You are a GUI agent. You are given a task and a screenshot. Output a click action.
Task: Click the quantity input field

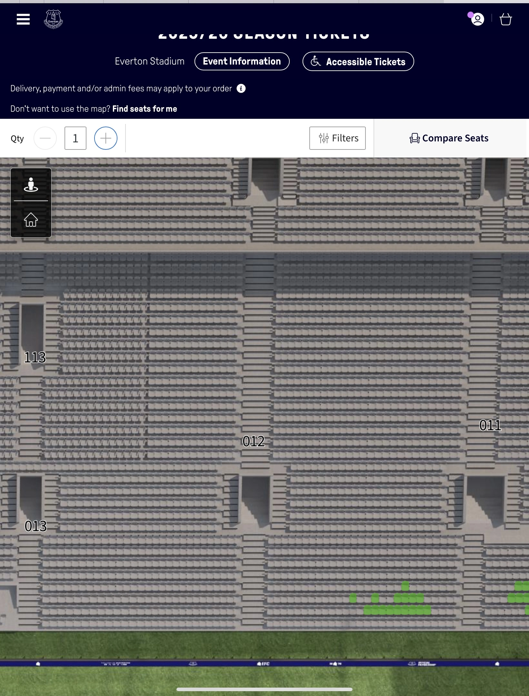click(75, 138)
